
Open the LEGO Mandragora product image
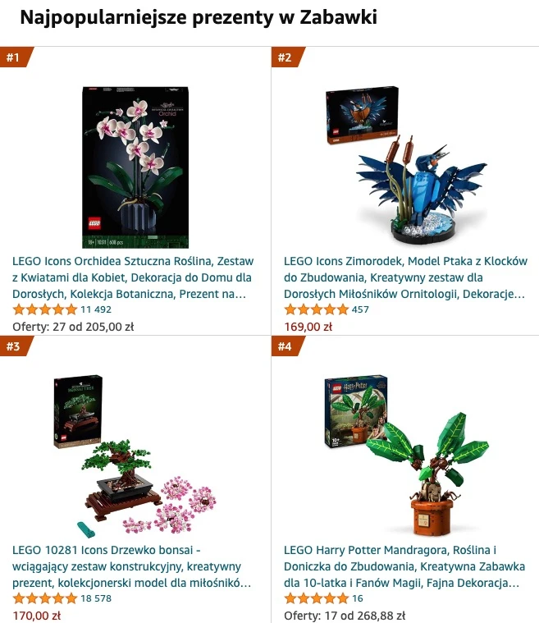point(407,456)
